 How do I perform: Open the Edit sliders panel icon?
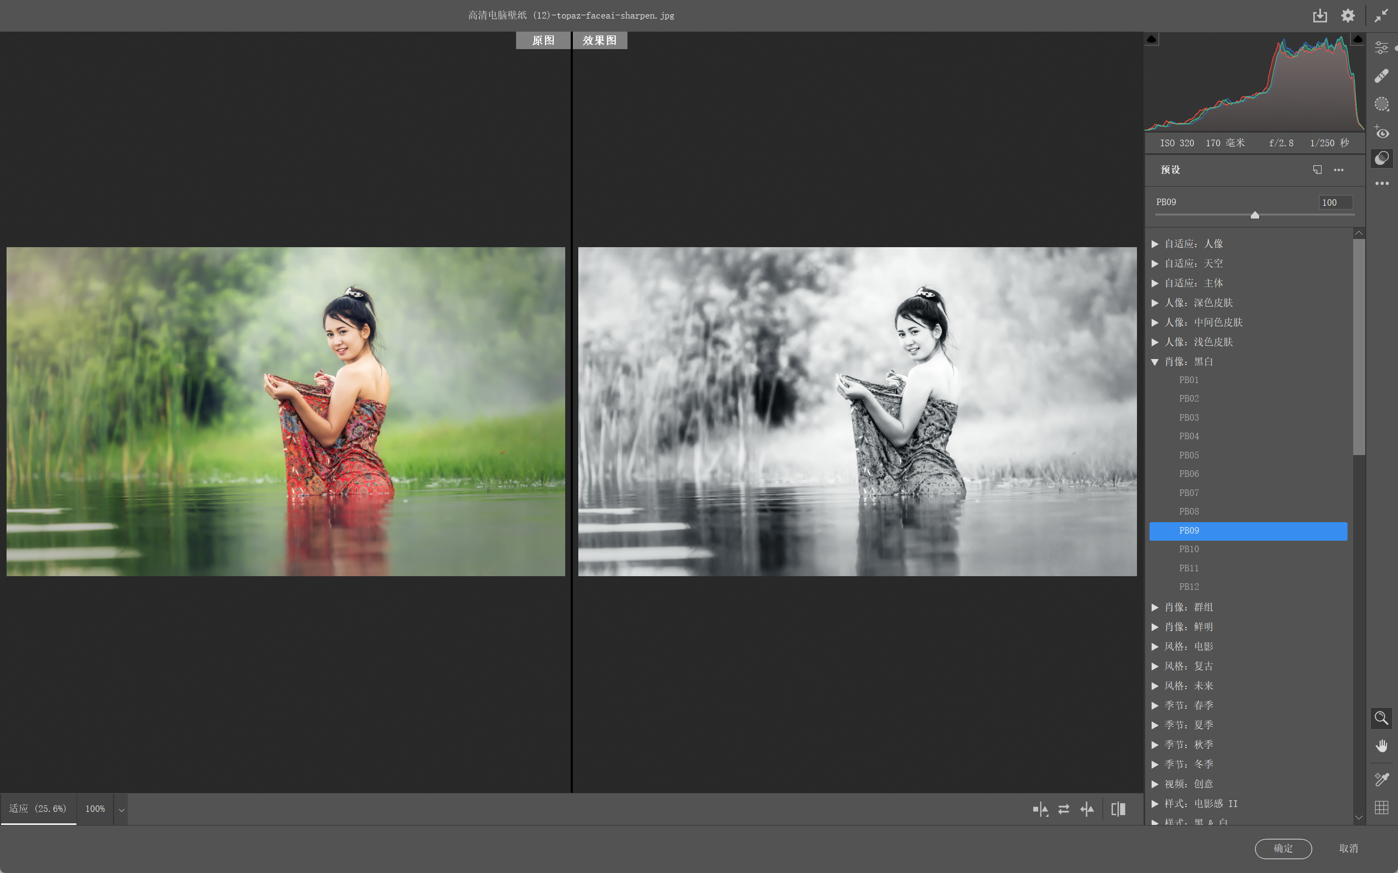tap(1381, 48)
